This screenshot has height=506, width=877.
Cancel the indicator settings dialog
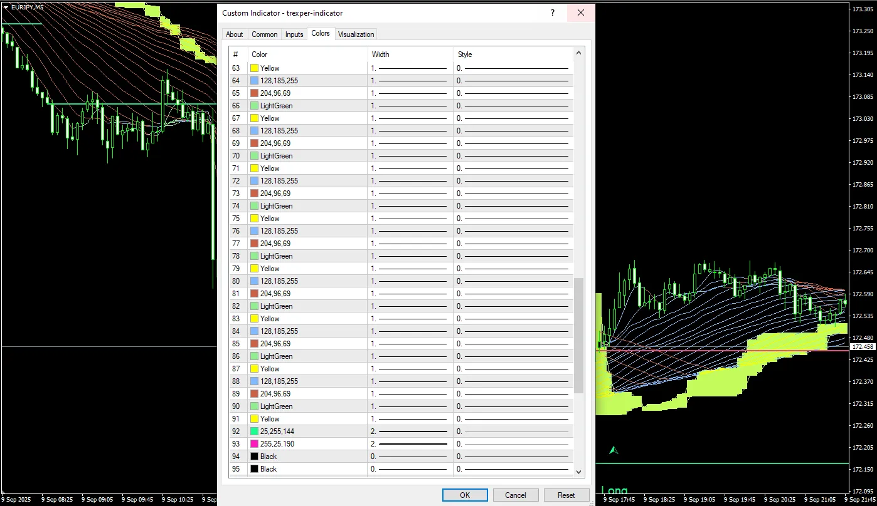515,495
